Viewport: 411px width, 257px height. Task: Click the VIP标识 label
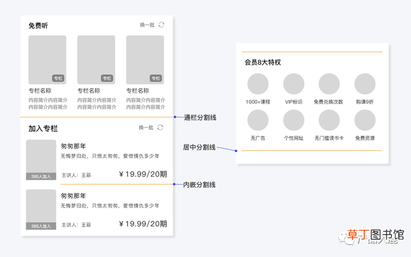pos(293,102)
